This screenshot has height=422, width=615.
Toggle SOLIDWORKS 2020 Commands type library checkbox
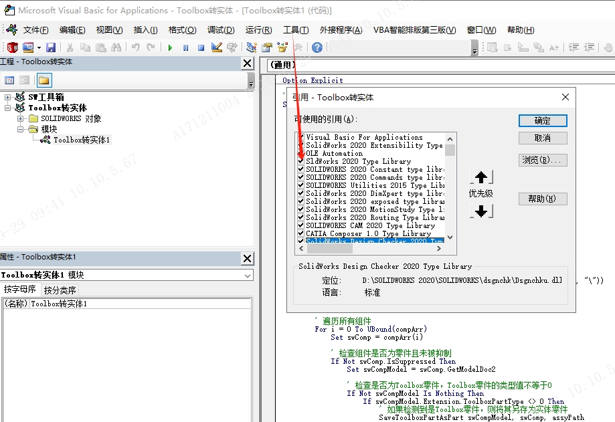[x=301, y=177]
